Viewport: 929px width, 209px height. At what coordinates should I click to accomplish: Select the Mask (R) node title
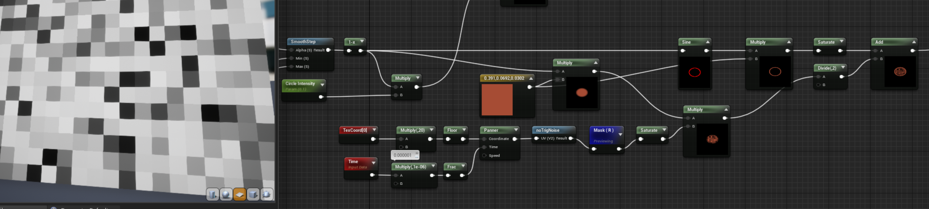(603, 130)
